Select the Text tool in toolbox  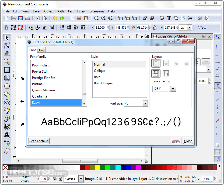(7, 135)
